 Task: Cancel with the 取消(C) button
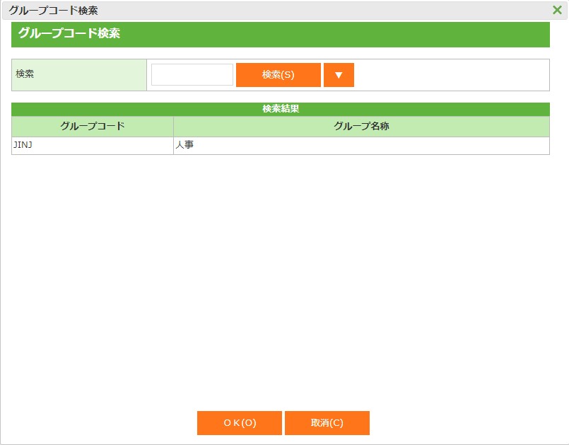pos(327,423)
